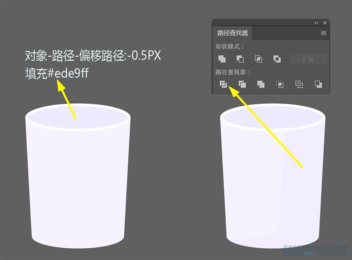Open the Pathfinder panel options menu
Screen dimensions: 352x260
pyautogui.click(x=323, y=33)
